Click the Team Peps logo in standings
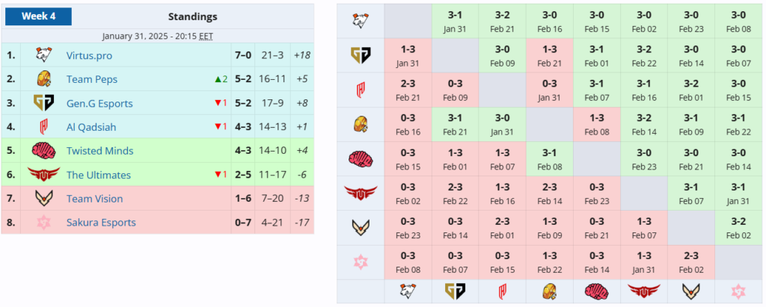 coord(44,79)
